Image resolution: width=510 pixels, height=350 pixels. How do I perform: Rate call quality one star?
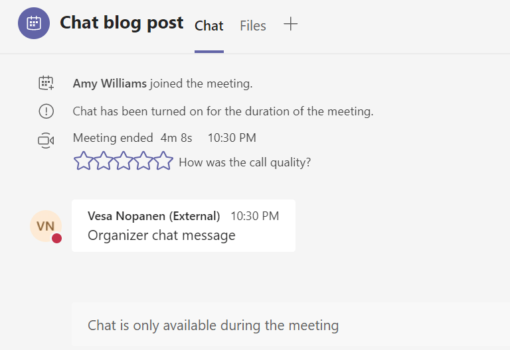82,161
